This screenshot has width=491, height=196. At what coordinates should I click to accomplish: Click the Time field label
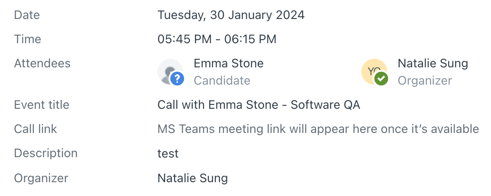coord(28,39)
